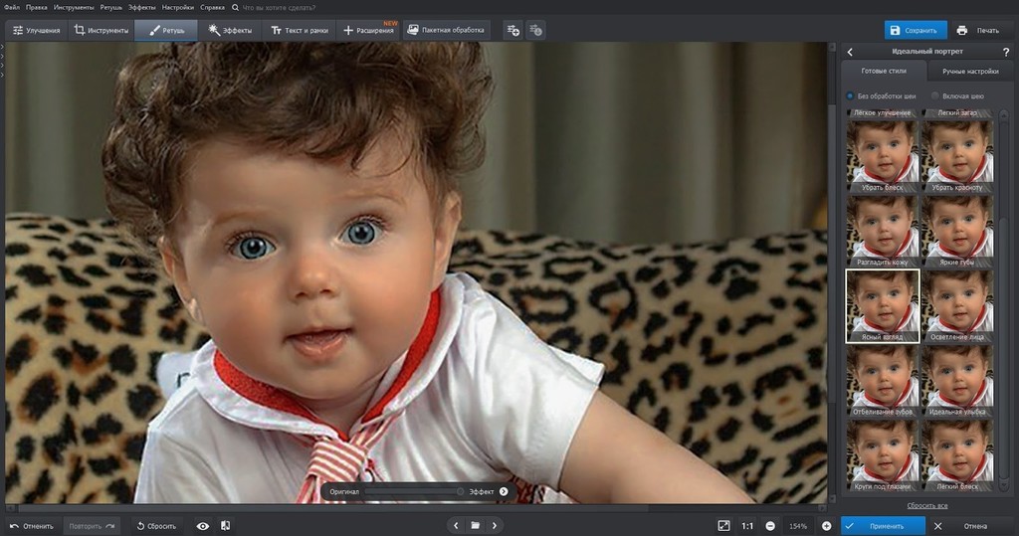
Task: Click the Сбросить все link
Action: pyautogui.click(x=925, y=505)
